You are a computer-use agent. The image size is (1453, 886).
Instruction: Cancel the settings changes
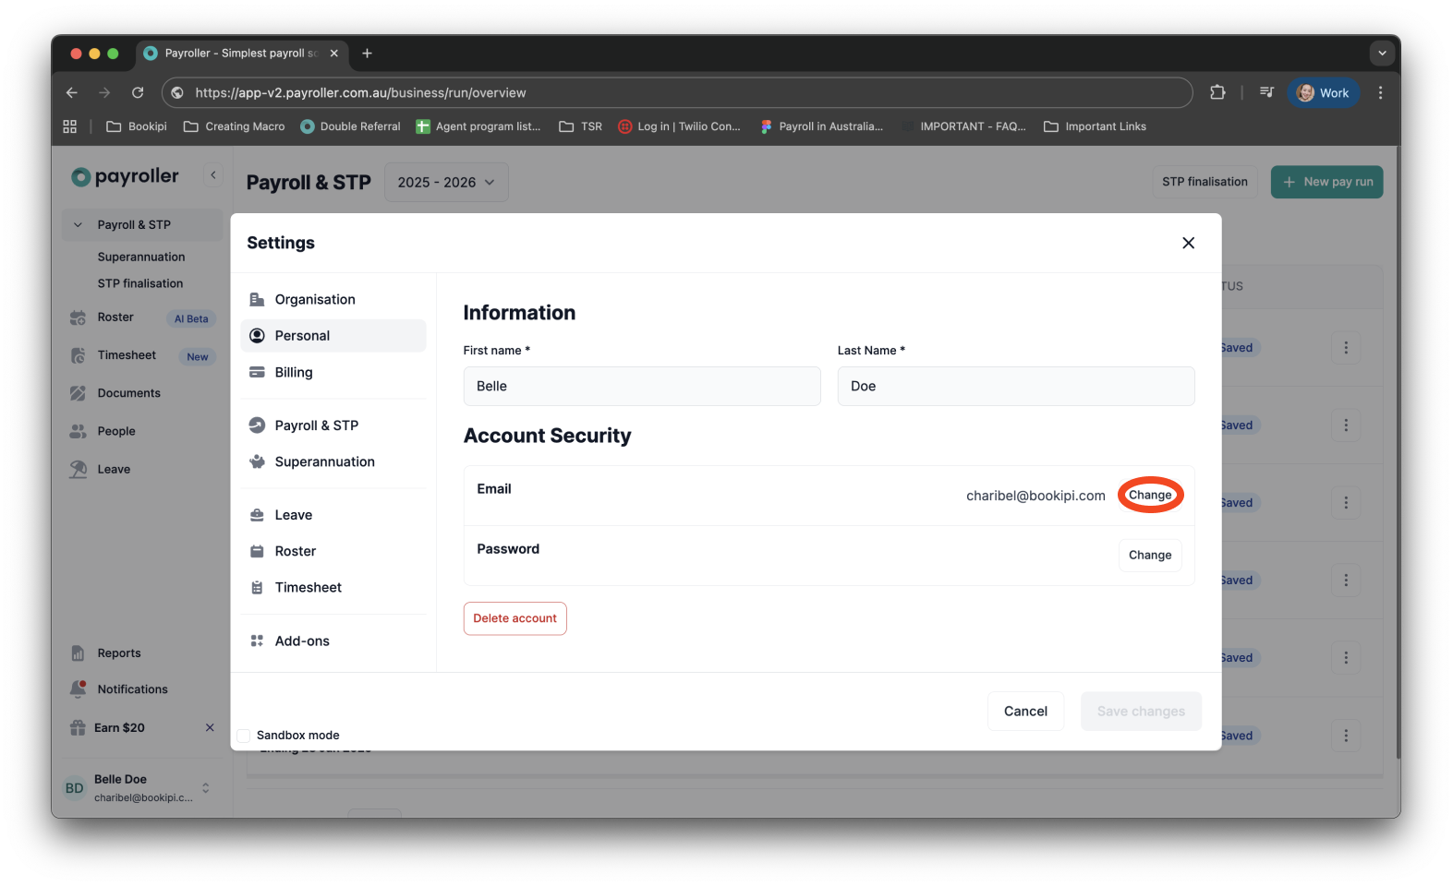(1025, 712)
